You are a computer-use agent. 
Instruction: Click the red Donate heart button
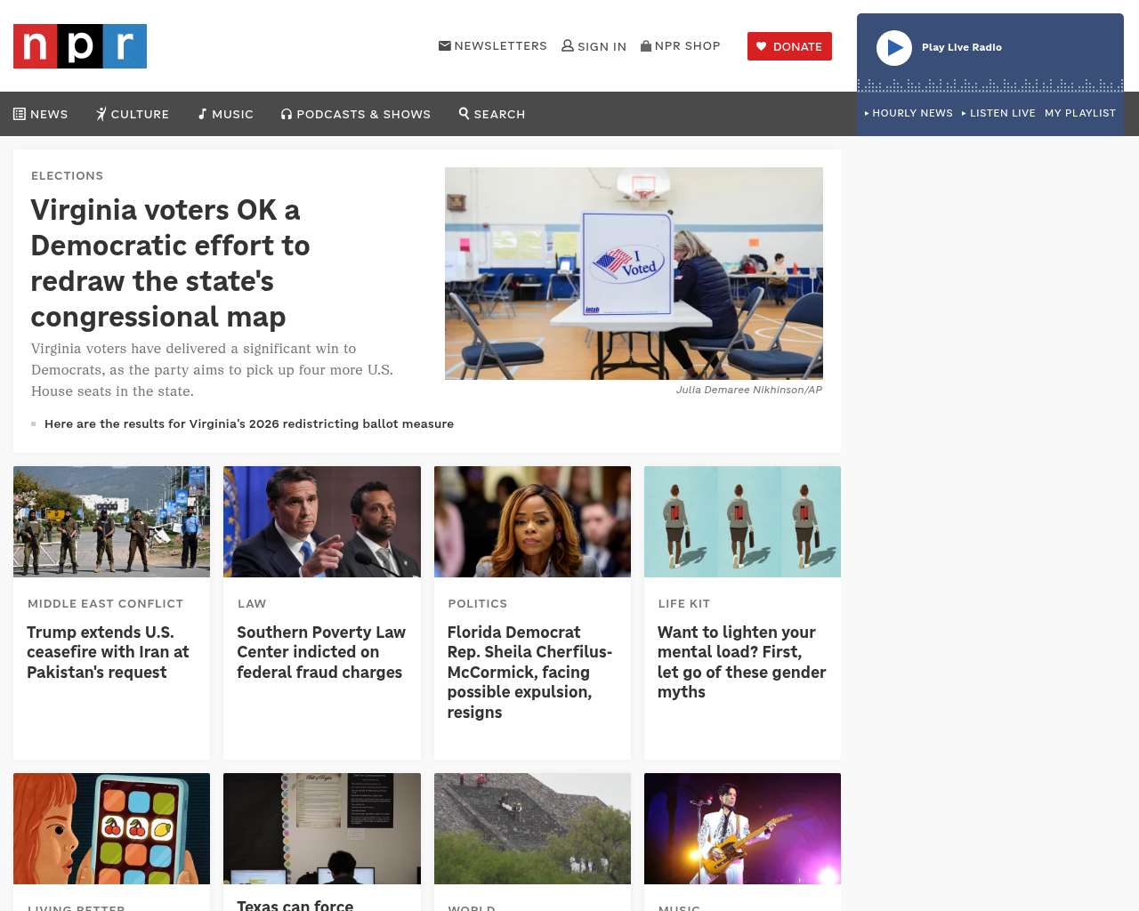789,46
